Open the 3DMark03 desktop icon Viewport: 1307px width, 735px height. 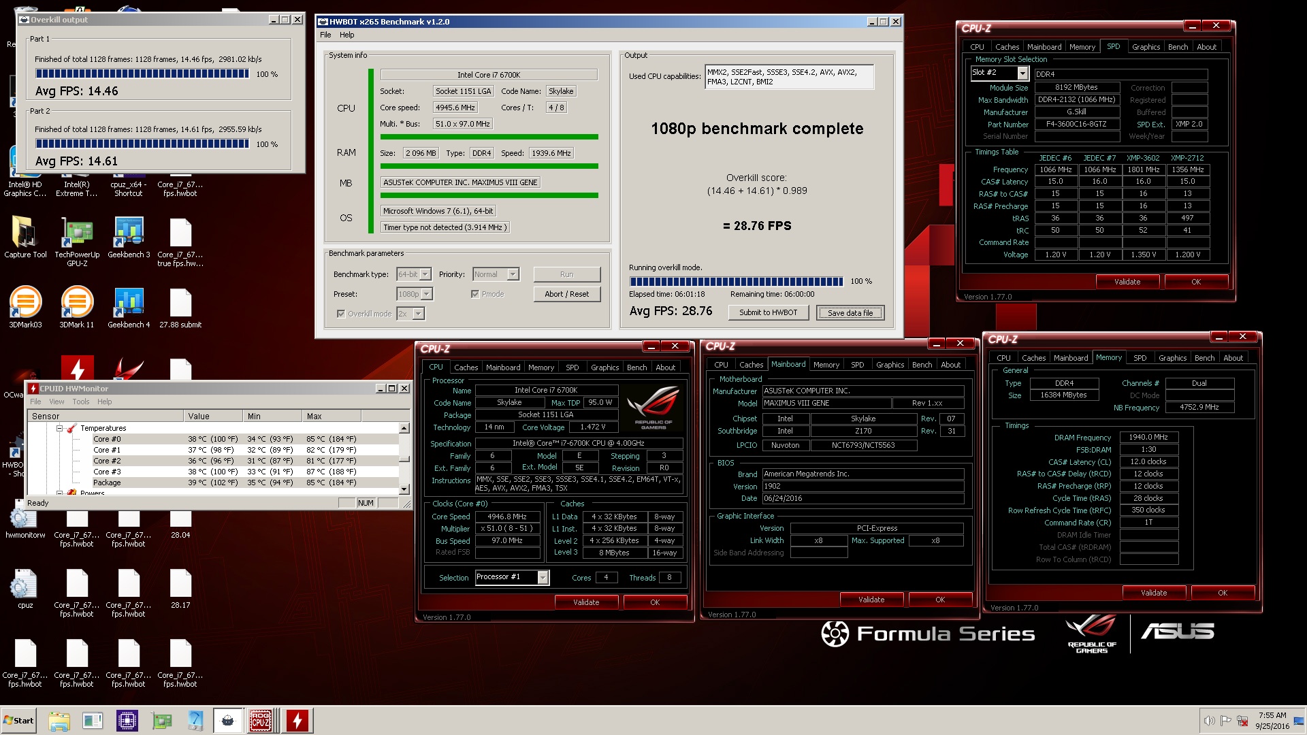click(25, 308)
